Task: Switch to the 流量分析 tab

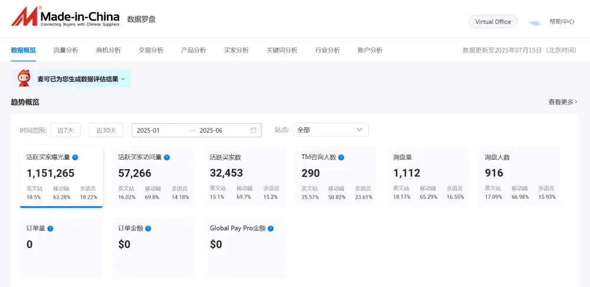Action: (65, 50)
